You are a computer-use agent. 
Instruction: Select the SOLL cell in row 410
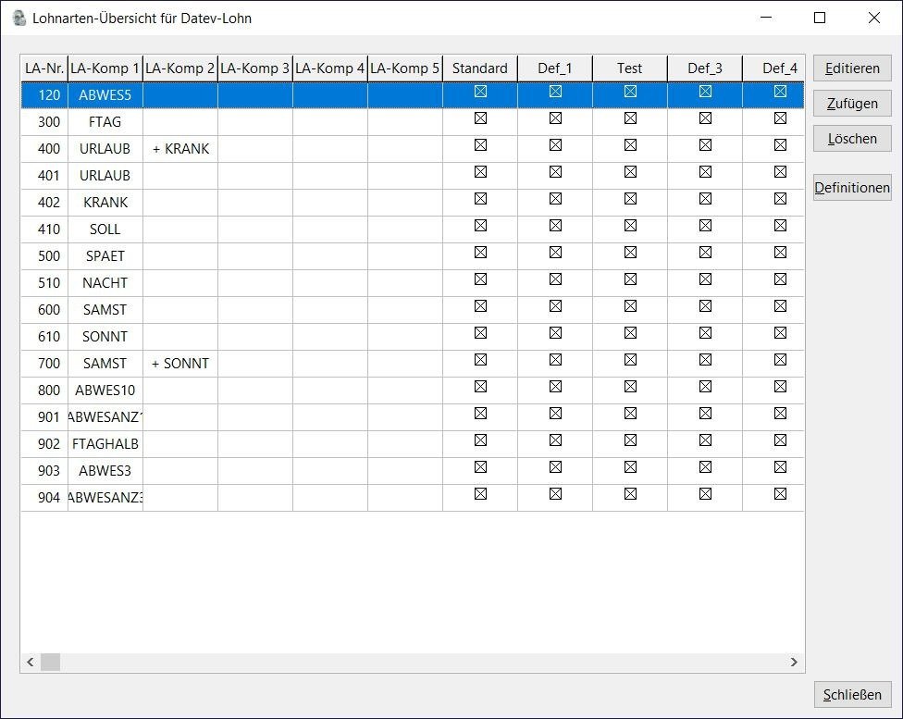tap(105, 229)
